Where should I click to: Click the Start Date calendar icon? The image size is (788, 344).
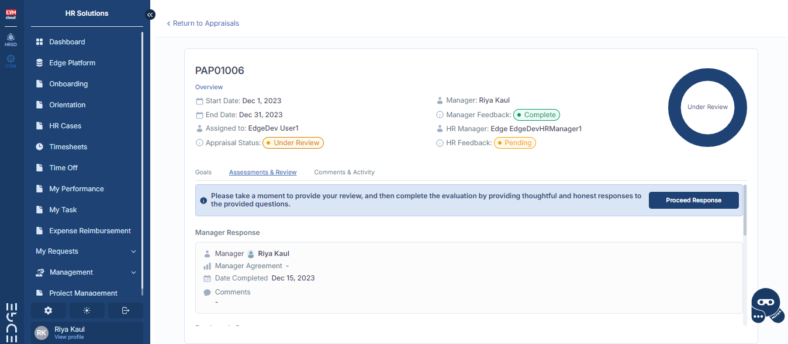(x=199, y=101)
